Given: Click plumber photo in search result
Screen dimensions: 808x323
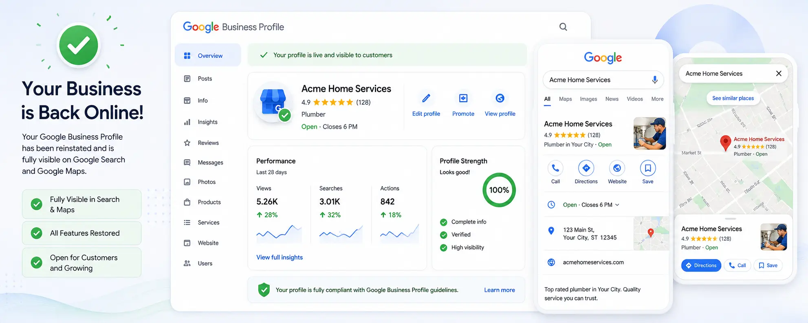Looking at the screenshot, I should (x=649, y=133).
